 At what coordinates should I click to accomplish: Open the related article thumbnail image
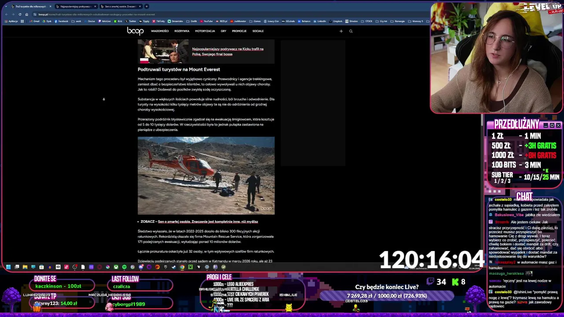tap(163, 52)
